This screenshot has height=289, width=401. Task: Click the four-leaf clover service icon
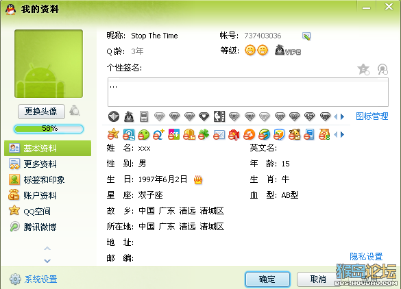[204, 134]
